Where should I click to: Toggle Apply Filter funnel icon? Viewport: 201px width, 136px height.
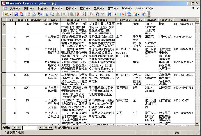coord(103,14)
